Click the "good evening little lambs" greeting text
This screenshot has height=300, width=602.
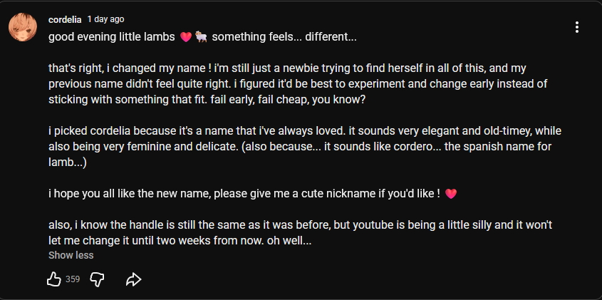pyautogui.click(x=113, y=37)
